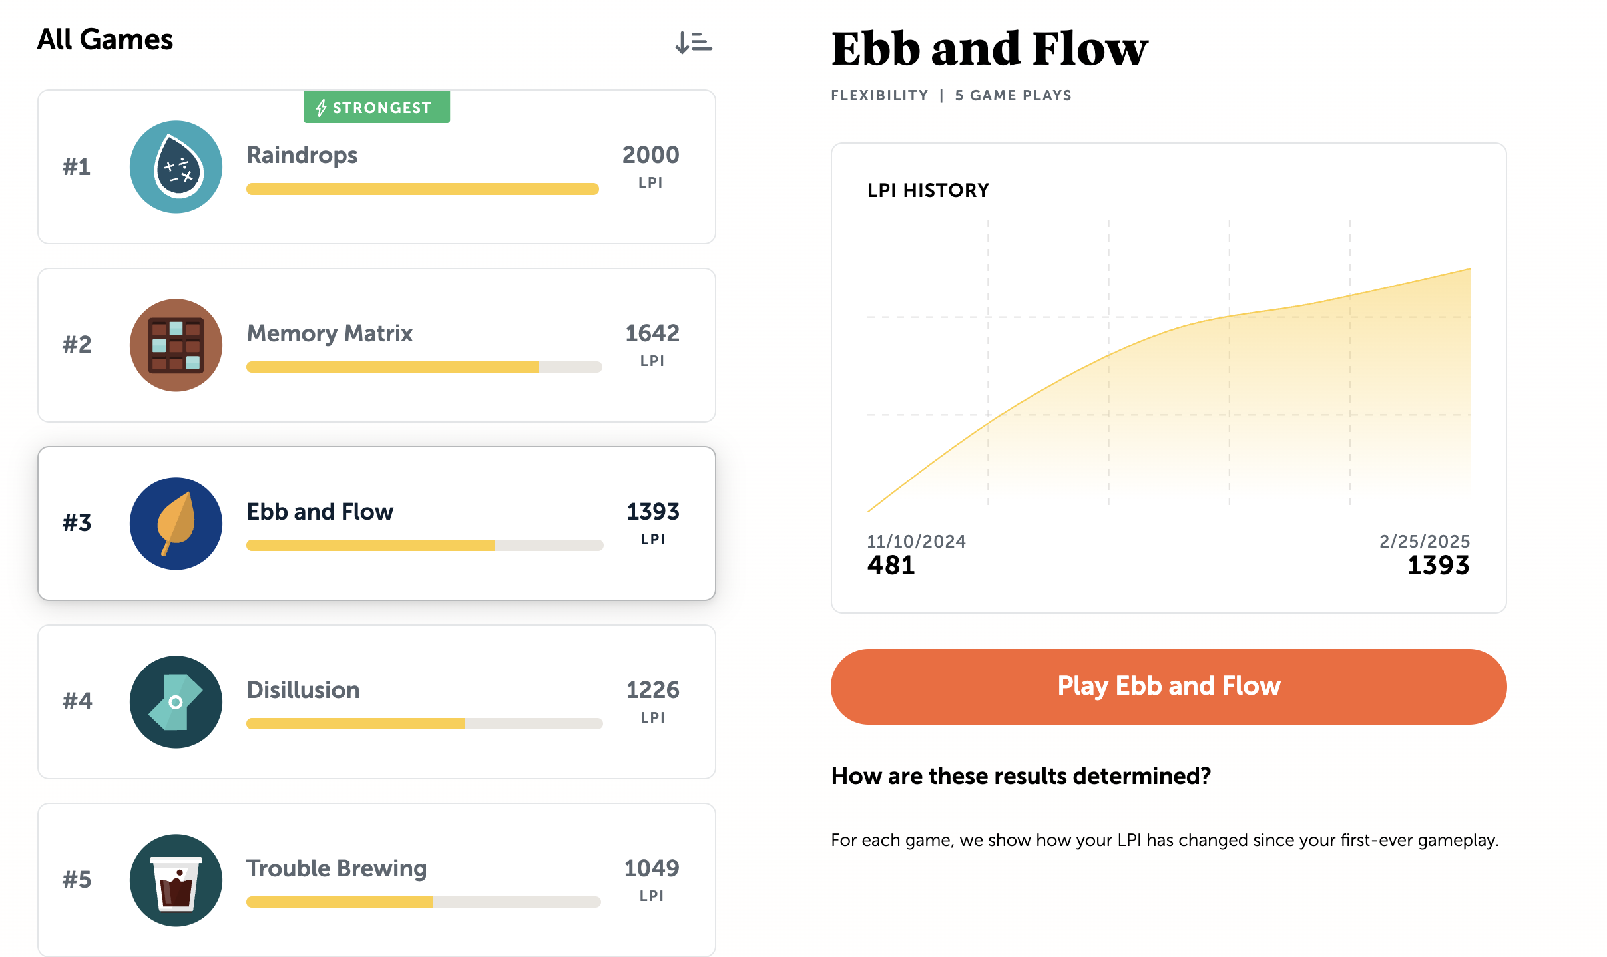Screen dimensions: 1607x957
Task: Click How are these results determined heading
Action: pyautogui.click(x=1021, y=776)
